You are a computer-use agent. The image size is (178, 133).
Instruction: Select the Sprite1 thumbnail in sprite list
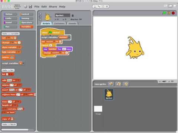[x=109, y=94]
